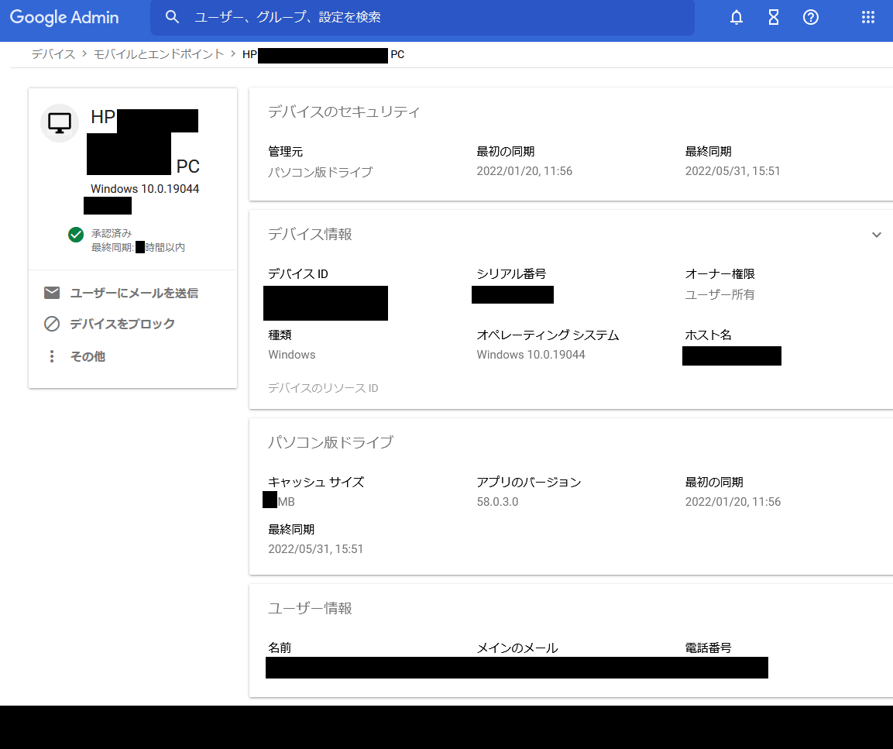Click the envelope mail icon
This screenshot has height=749, width=893.
click(x=52, y=293)
